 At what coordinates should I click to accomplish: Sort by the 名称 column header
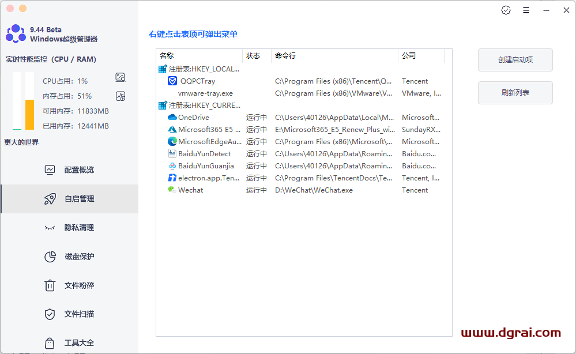[199, 56]
